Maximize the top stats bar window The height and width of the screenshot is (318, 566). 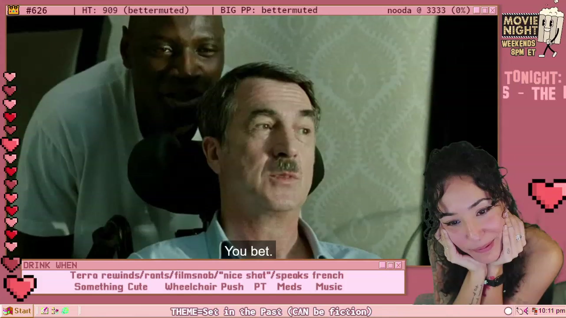(x=485, y=11)
